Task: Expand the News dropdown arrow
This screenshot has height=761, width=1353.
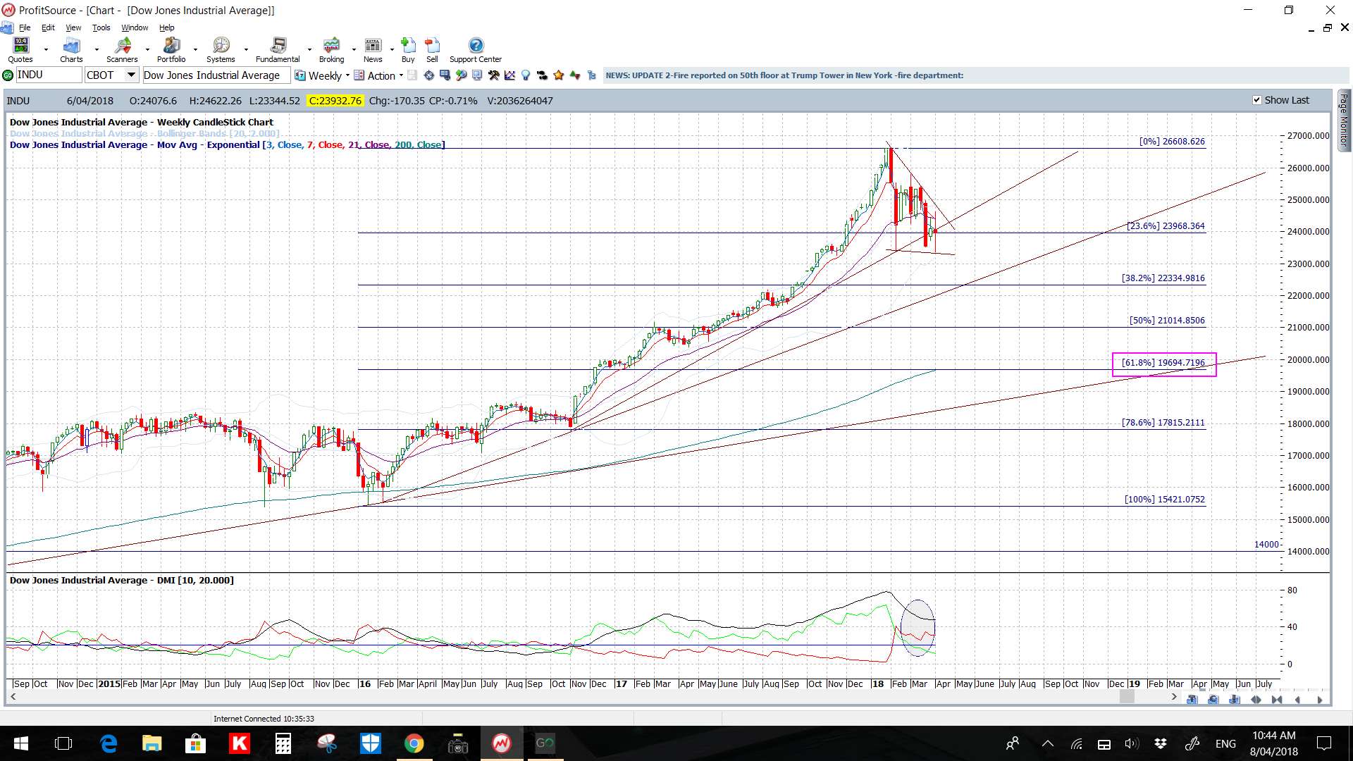Action: point(392,50)
